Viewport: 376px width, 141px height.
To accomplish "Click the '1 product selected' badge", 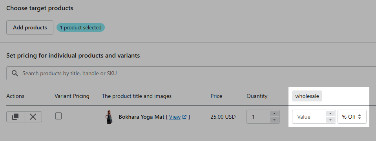I will 80,27.
